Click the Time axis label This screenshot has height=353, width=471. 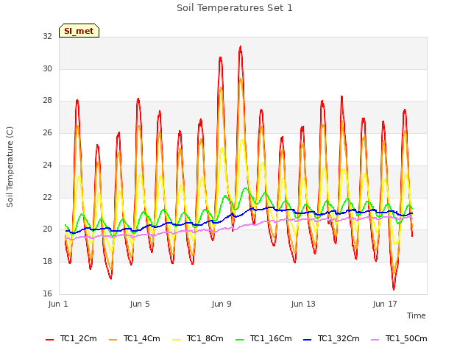click(x=417, y=315)
